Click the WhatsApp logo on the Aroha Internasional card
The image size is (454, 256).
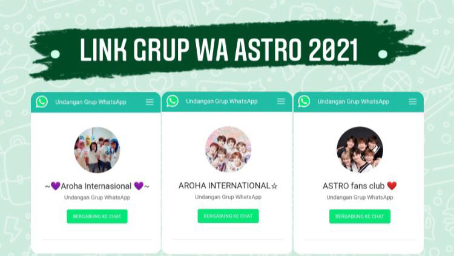pyautogui.click(x=42, y=101)
